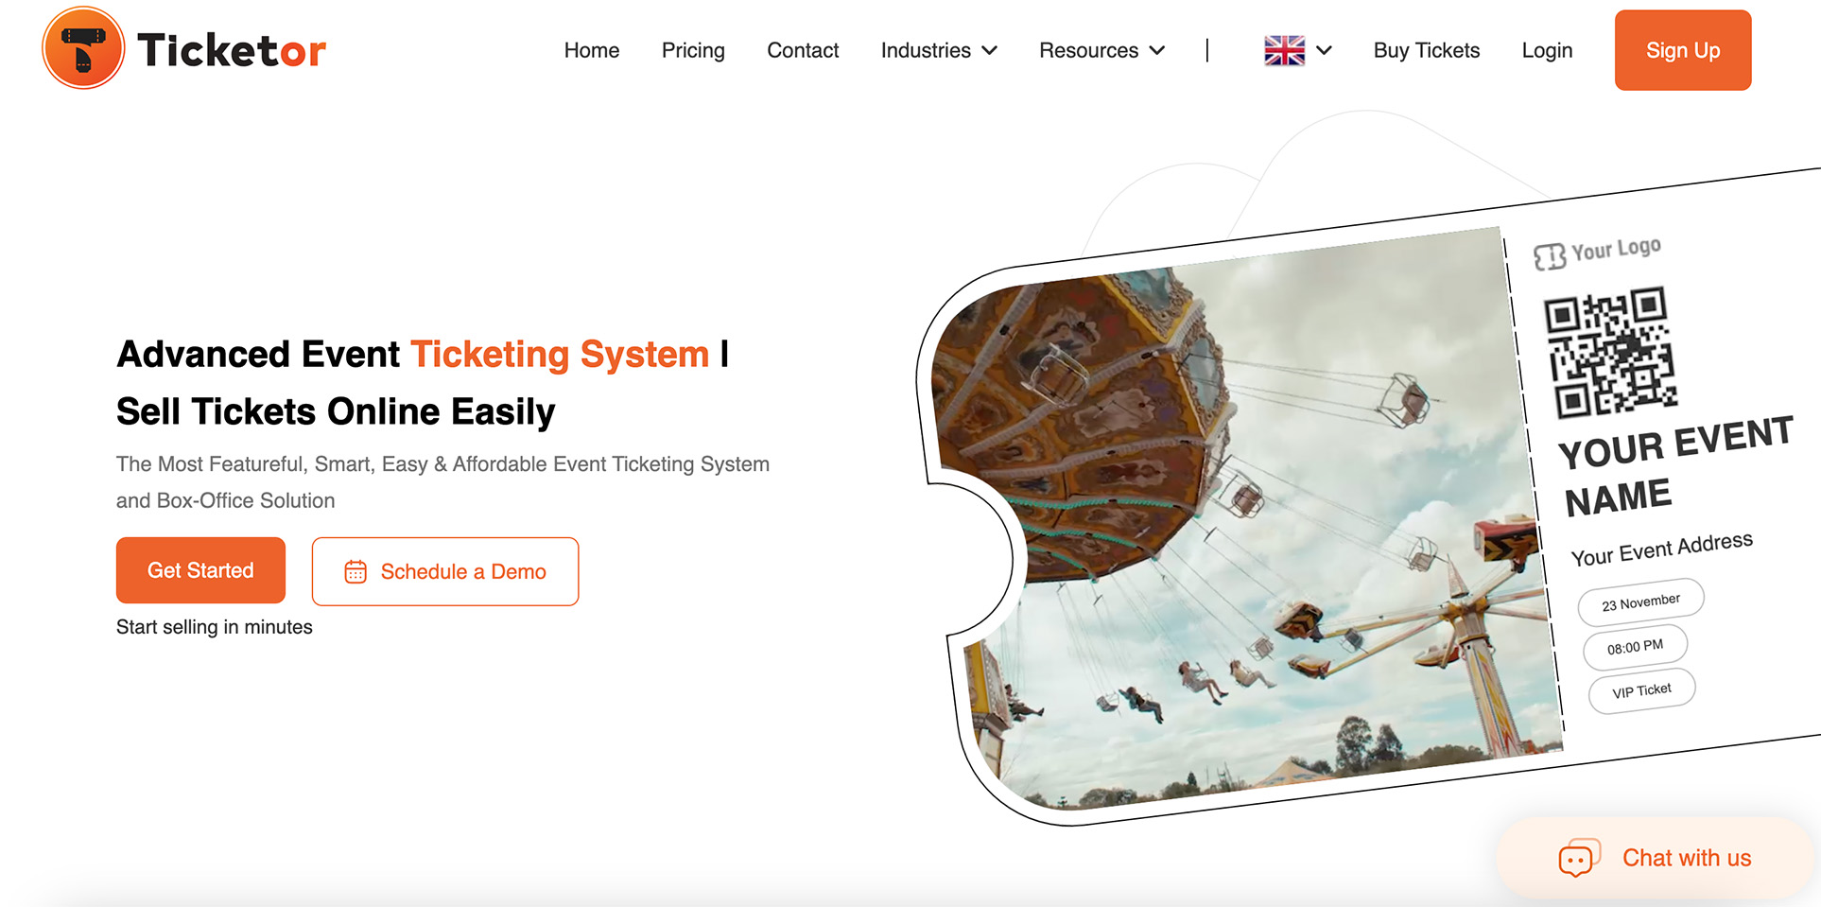Click the QR code on the ticket
Viewport: 1821px width, 907px height.
pos(1611,353)
